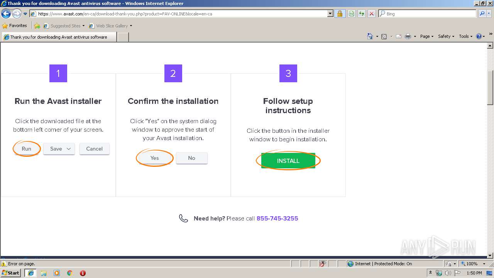
Task: Click the green INSTALL button
Action: click(288, 161)
